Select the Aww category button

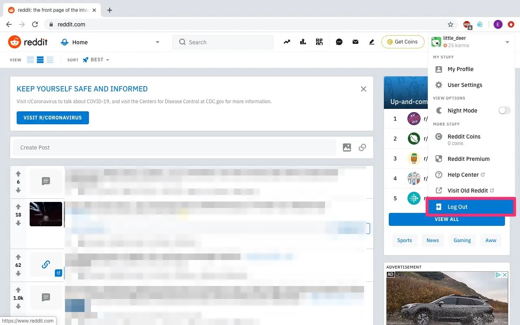click(491, 240)
